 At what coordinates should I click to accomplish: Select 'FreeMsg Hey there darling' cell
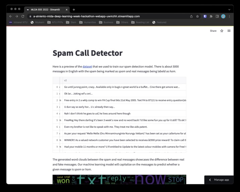tap(125, 120)
